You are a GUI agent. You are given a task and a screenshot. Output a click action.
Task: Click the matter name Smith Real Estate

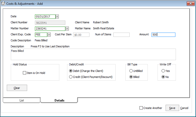tap(104, 28)
